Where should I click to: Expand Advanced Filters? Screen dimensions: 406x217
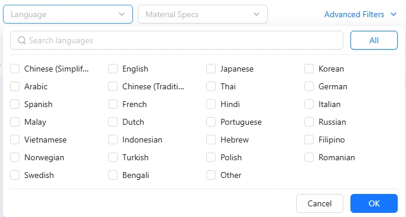(x=360, y=14)
